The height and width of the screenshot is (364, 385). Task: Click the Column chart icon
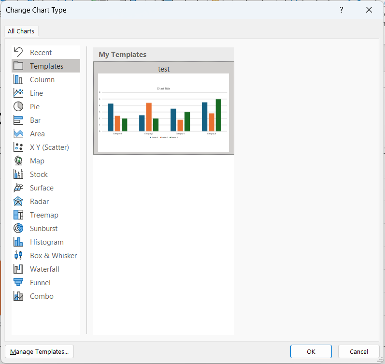[x=18, y=79]
